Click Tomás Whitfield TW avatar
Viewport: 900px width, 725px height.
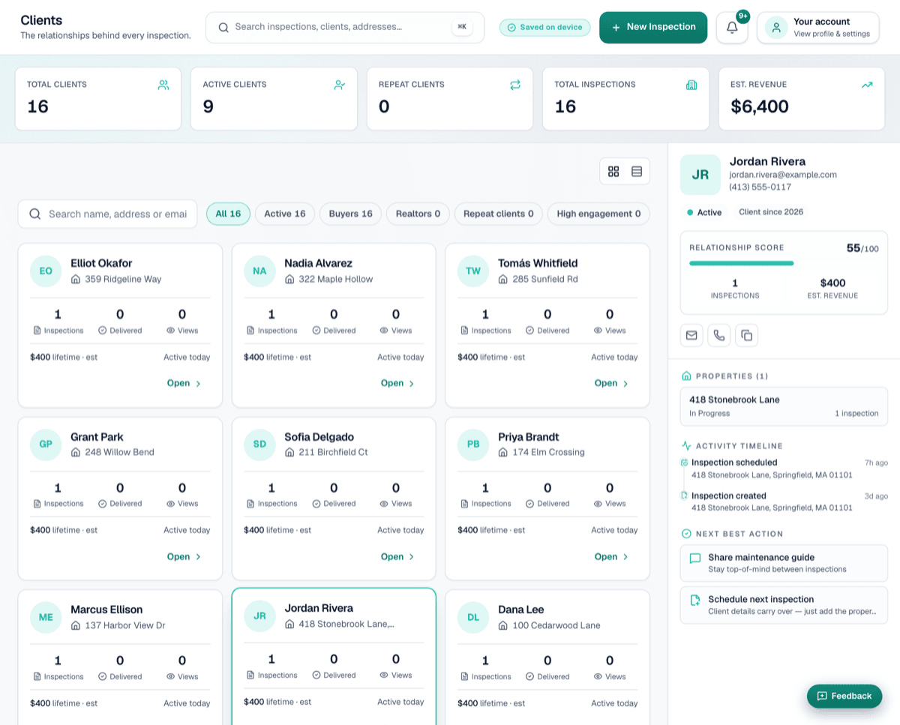pyautogui.click(x=473, y=271)
